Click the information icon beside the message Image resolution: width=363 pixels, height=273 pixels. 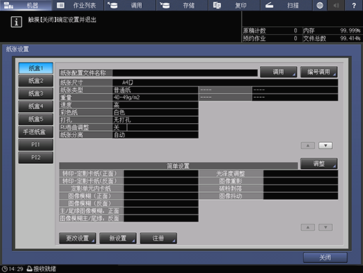(16, 22)
